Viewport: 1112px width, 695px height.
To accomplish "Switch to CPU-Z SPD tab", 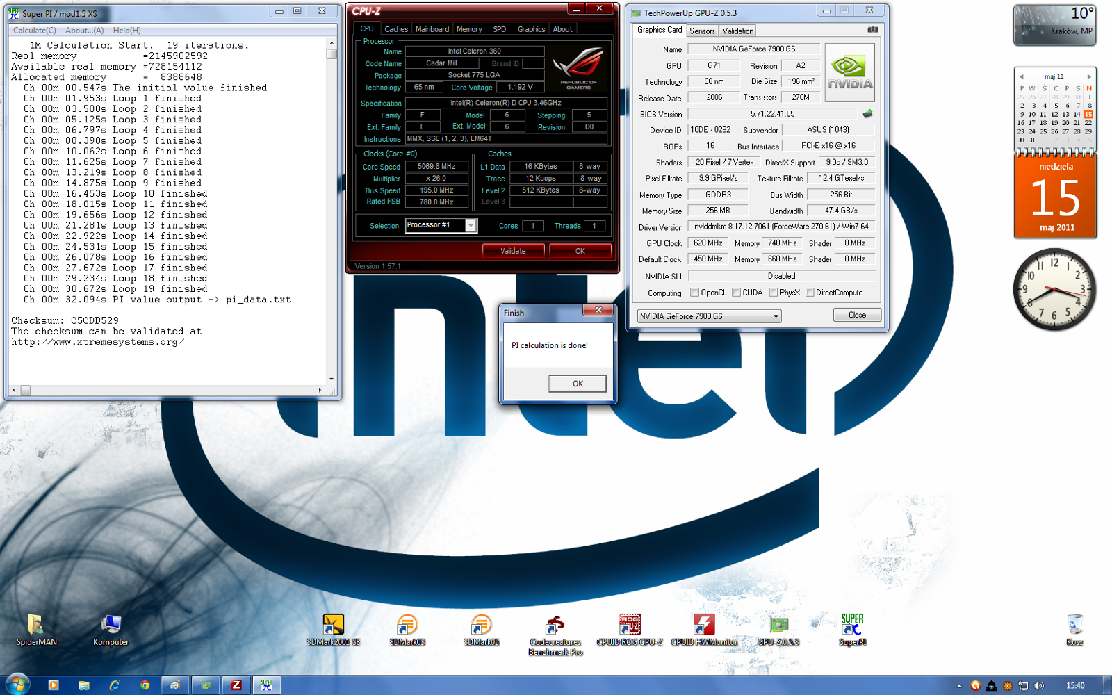I will (x=500, y=29).
